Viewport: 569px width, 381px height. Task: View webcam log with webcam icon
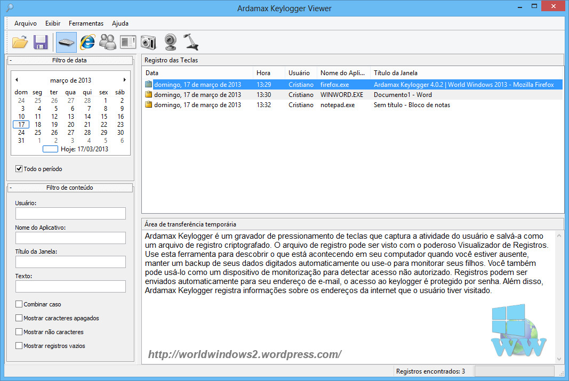170,42
